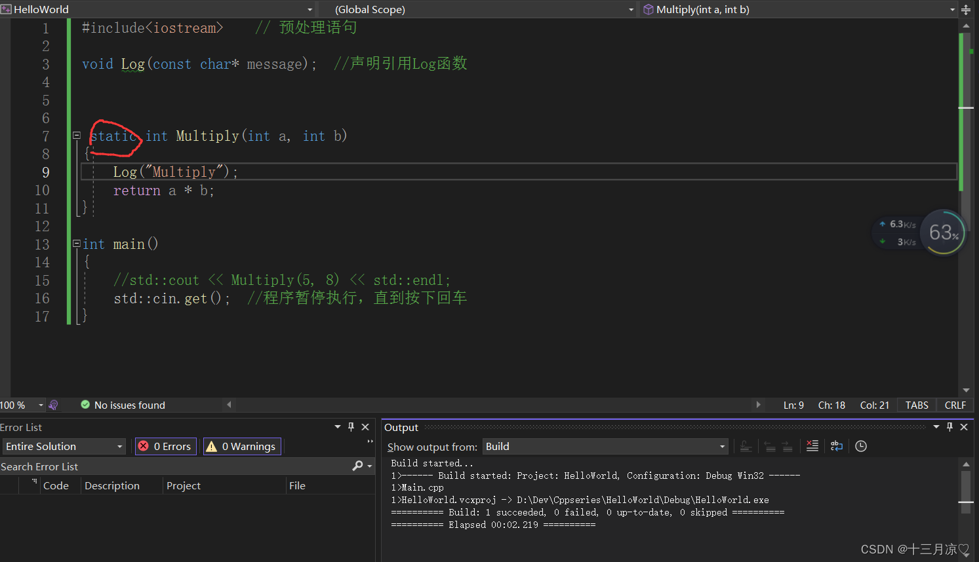The image size is (979, 562).
Task: Click TABS indicator in the status bar
Action: click(x=916, y=405)
